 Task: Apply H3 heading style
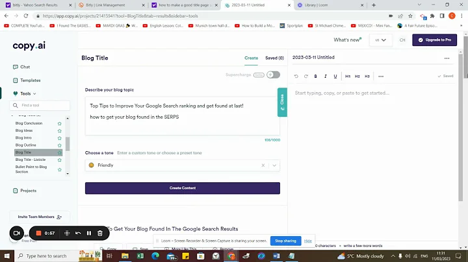pos(367,77)
